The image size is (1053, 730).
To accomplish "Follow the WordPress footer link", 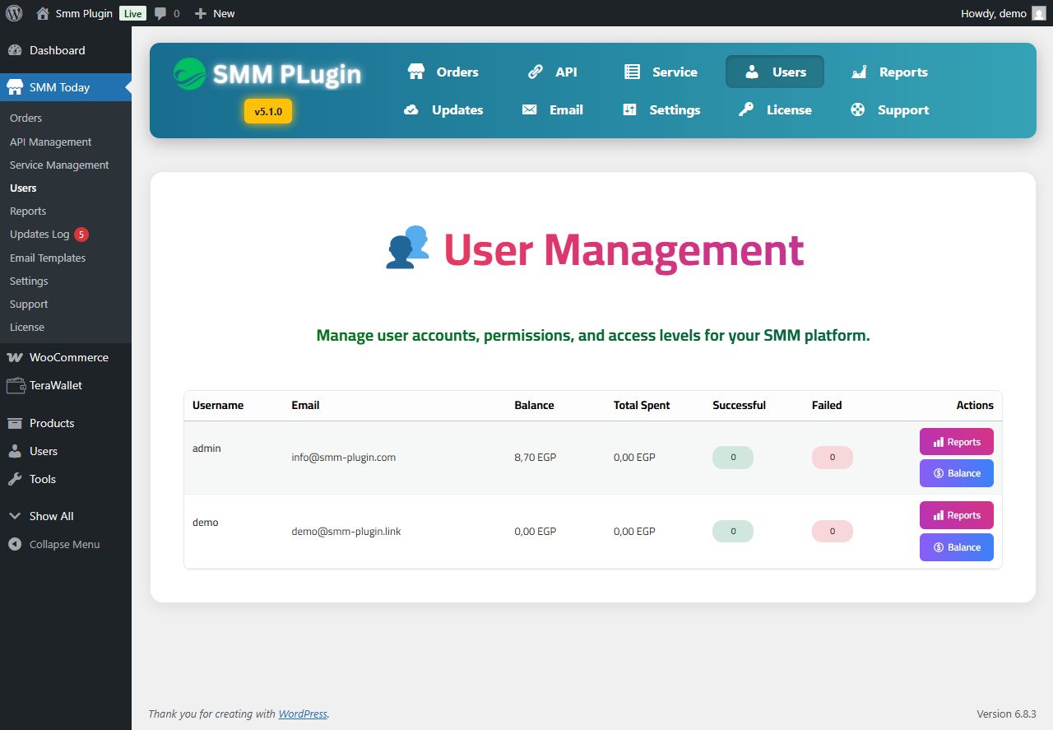I will pos(303,714).
